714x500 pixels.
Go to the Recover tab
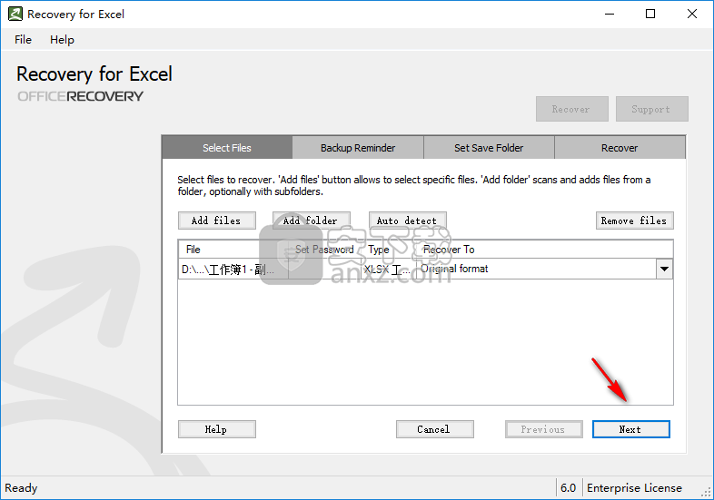coord(620,147)
